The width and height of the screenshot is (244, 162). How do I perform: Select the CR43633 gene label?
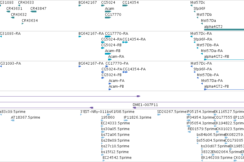[26, 3]
